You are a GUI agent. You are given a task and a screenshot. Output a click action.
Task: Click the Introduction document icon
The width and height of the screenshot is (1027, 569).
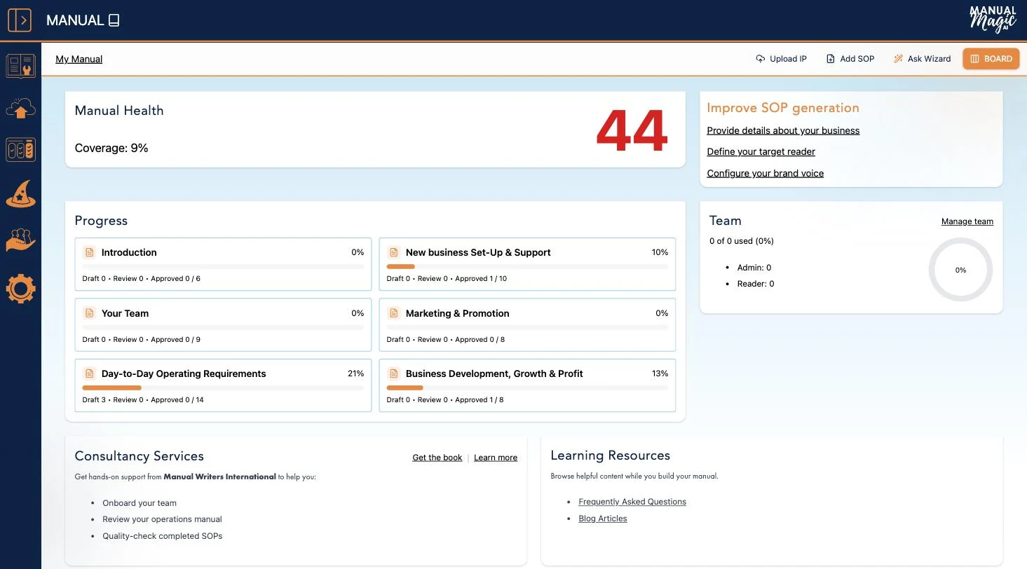pos(89,252)
